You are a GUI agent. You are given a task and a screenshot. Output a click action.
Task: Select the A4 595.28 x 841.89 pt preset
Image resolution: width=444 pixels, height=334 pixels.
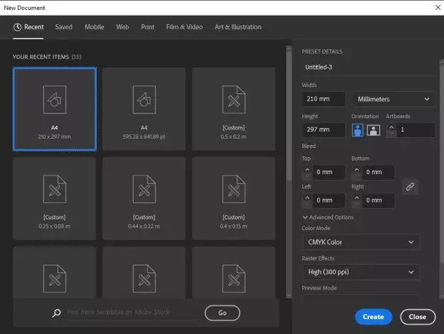pyautogui.click(x=144, y=109)
